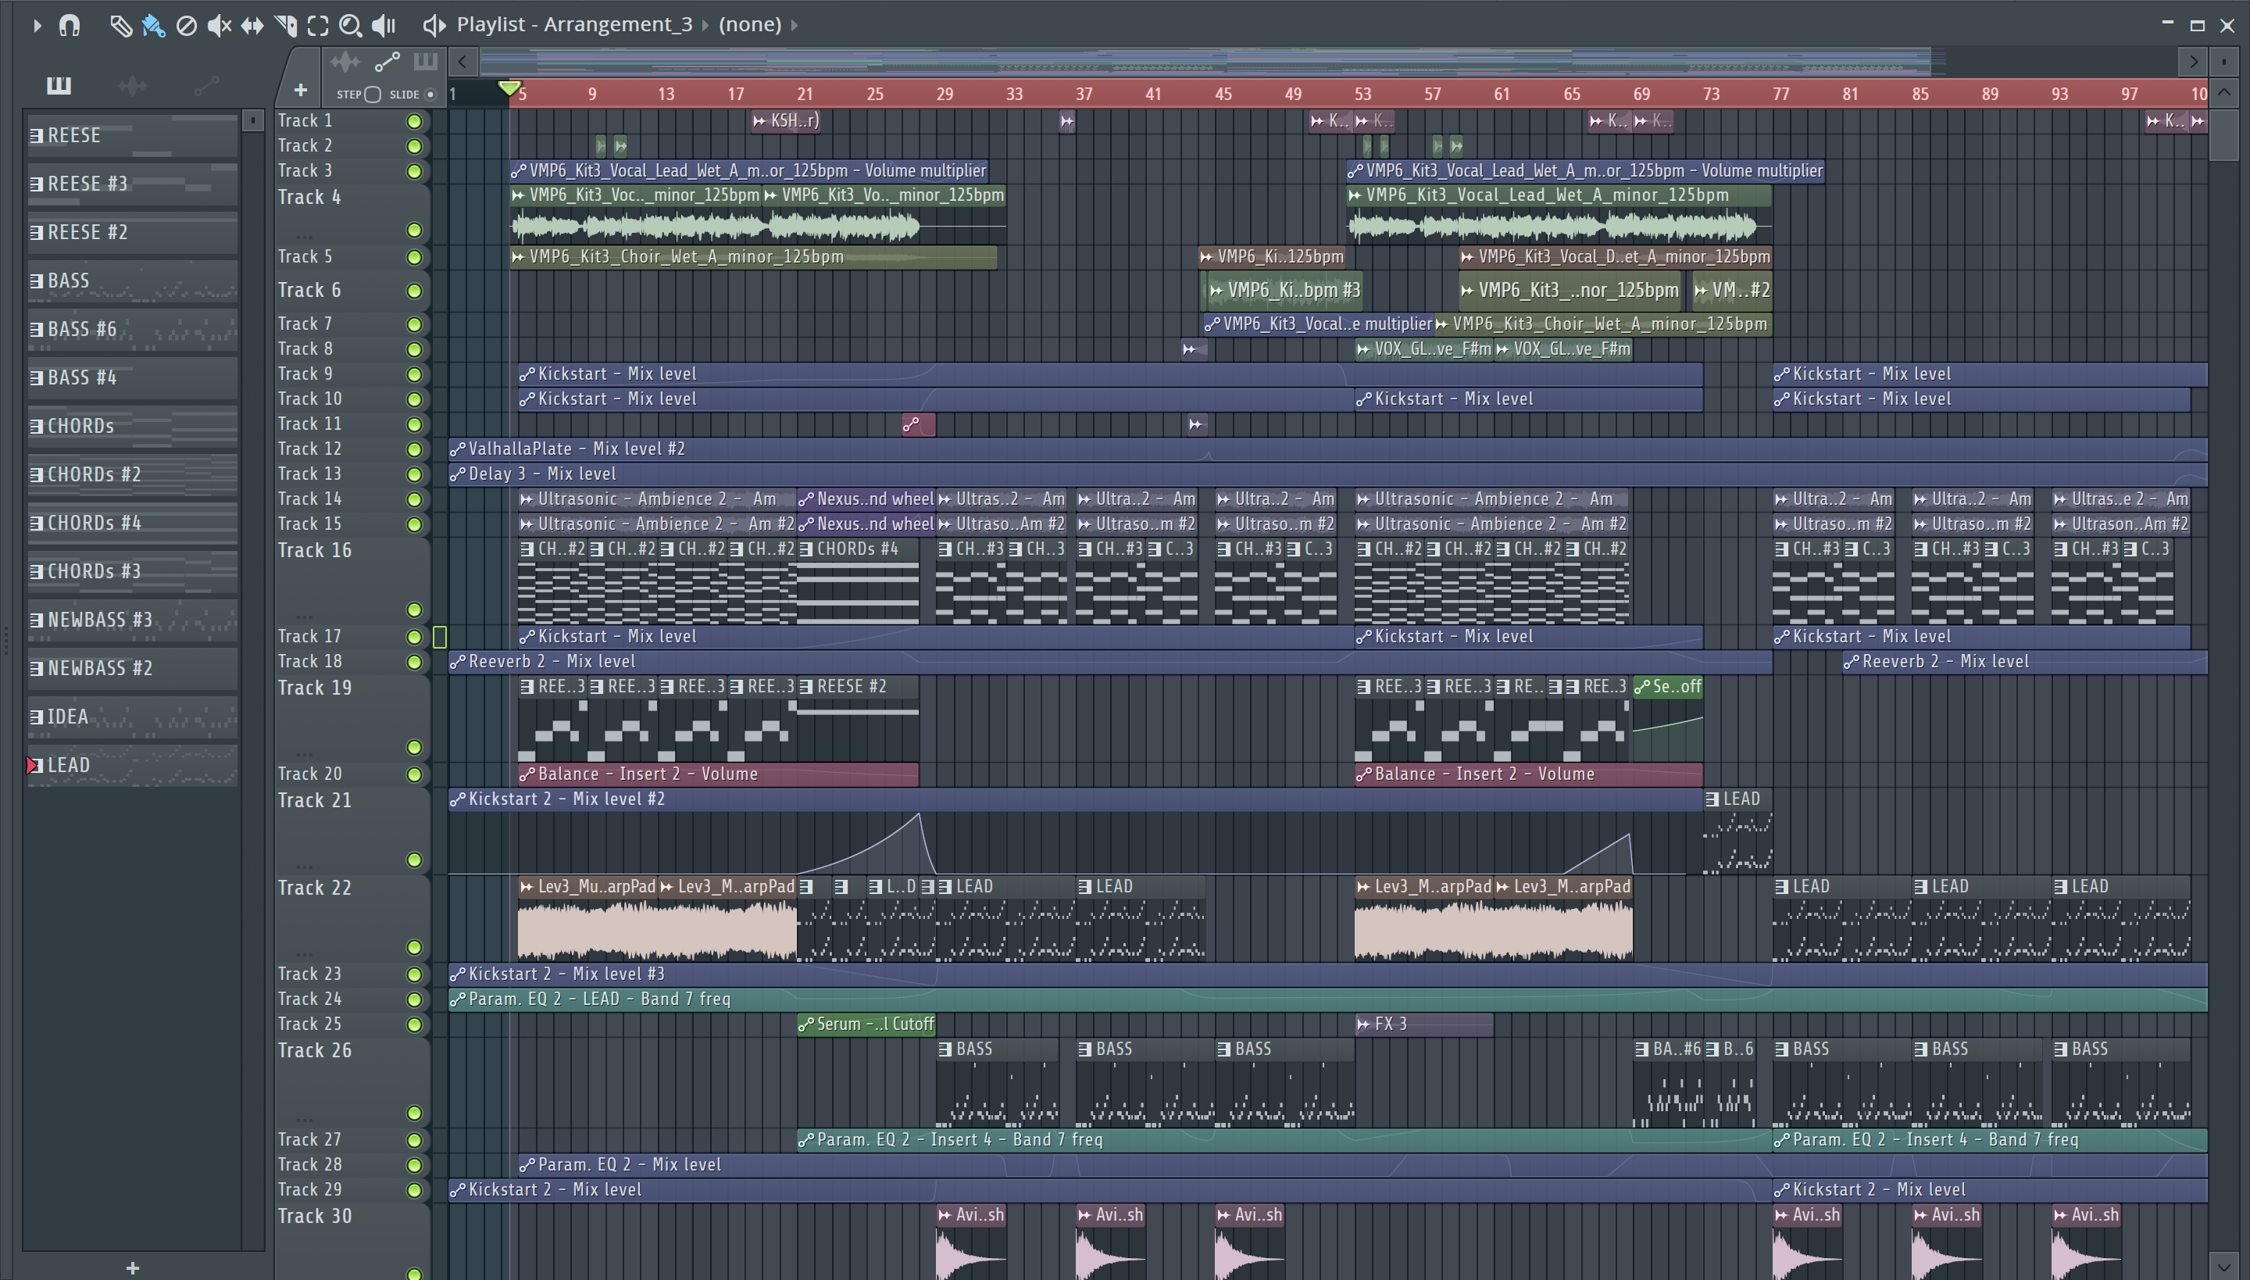The width and height of the screenshot is (2250, 1280).
Task: Select the REESE pattern in the picker
Action: pyautogui.click(x=132, y=135)
